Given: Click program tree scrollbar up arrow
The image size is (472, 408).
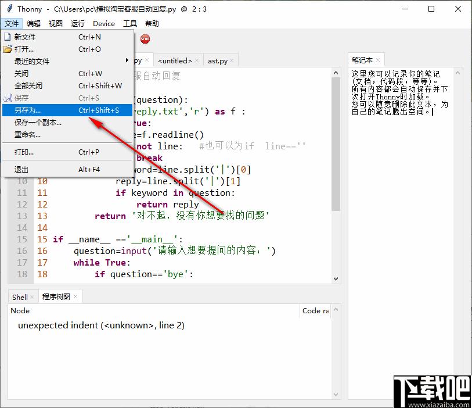Looking at the screenshot, I should (336, 309).
